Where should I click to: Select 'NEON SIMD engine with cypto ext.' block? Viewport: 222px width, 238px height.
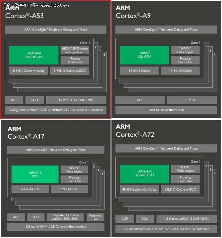pyautogui.click(x=75, y=50)
